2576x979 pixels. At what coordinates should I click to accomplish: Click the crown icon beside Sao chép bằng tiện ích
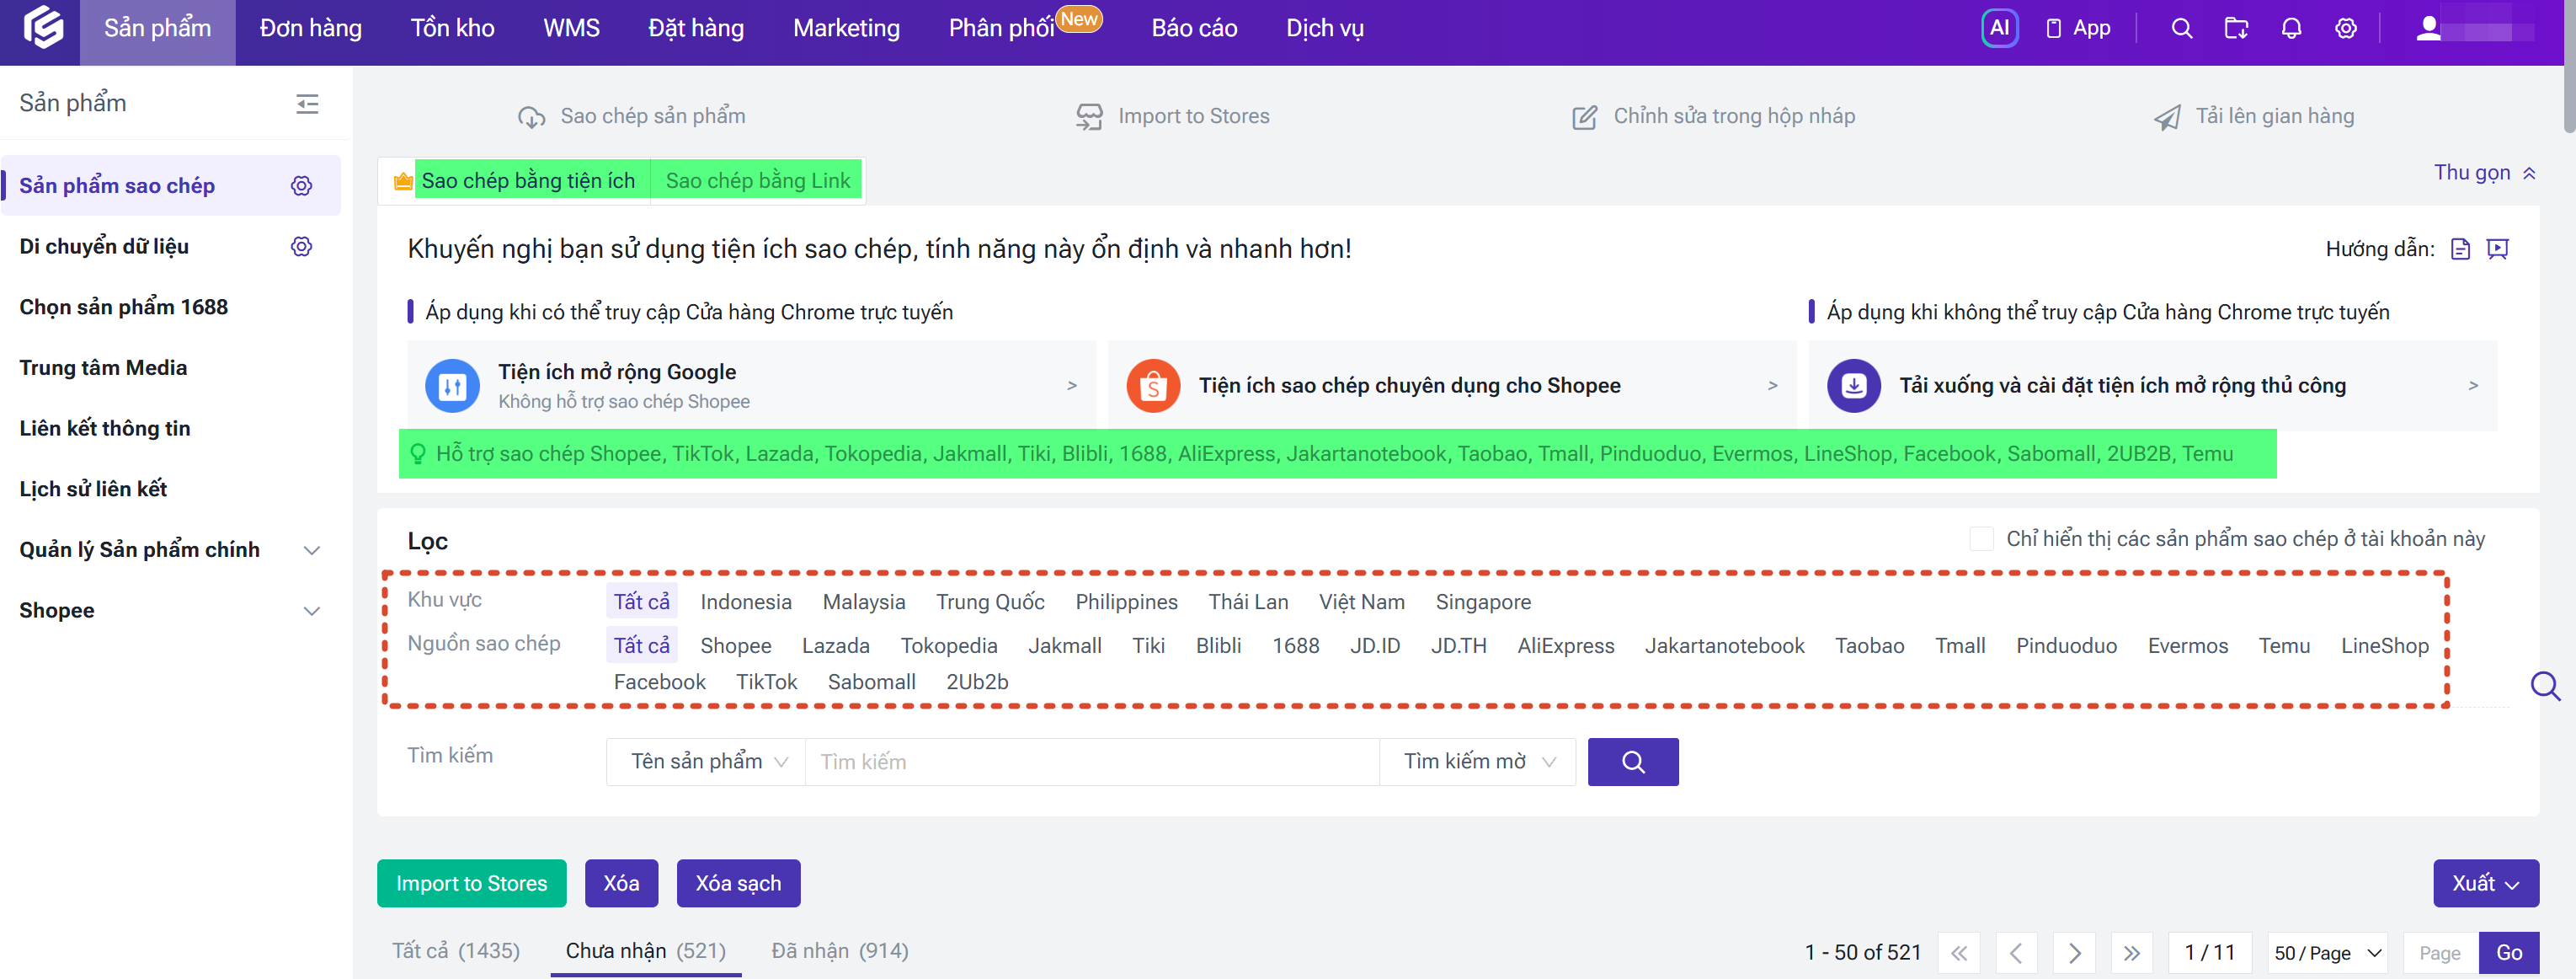pos(403,181)
